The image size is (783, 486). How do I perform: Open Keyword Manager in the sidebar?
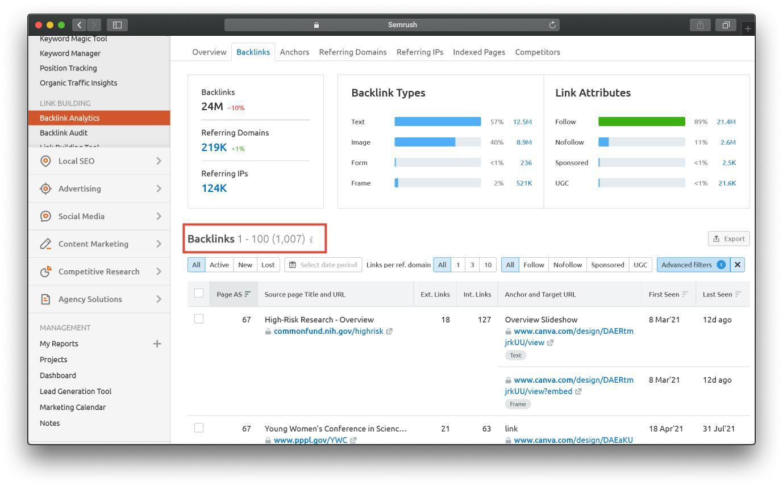(x=70, y=53)
